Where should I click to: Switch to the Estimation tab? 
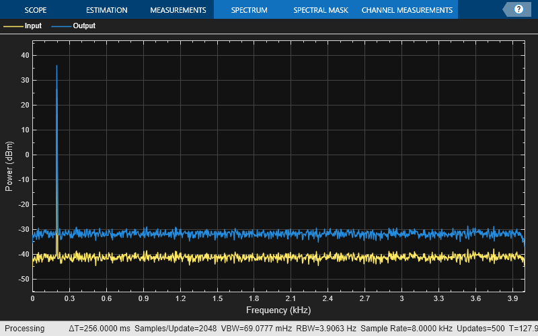107,10
